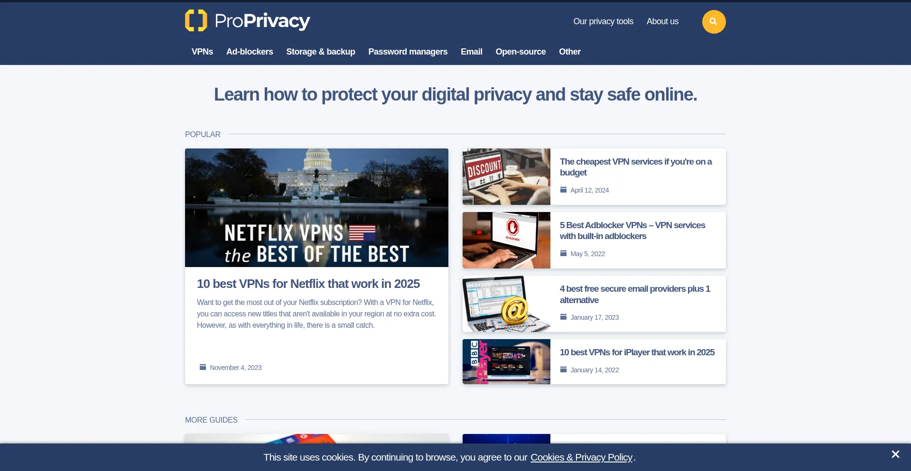Close the cookie notice banner
This screenshot has height=471, width=911.
point(895,454)
